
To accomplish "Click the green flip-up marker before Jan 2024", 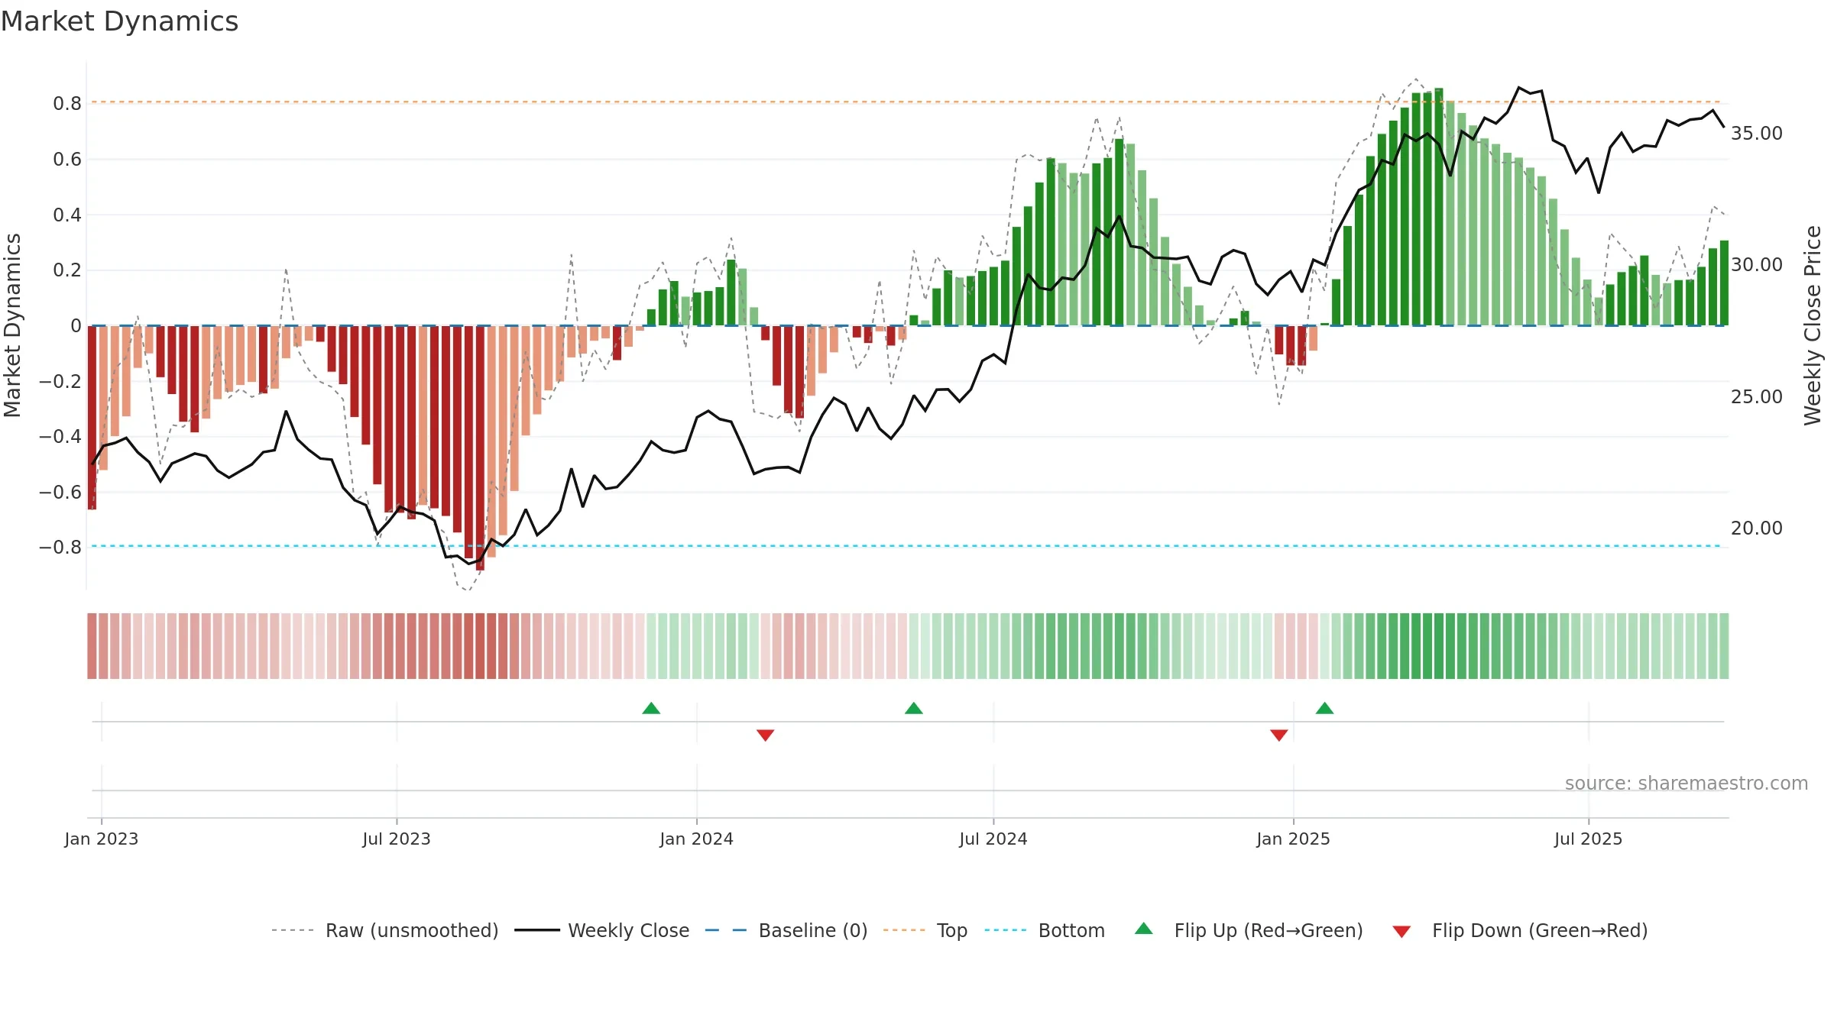I will pos(651,708).
